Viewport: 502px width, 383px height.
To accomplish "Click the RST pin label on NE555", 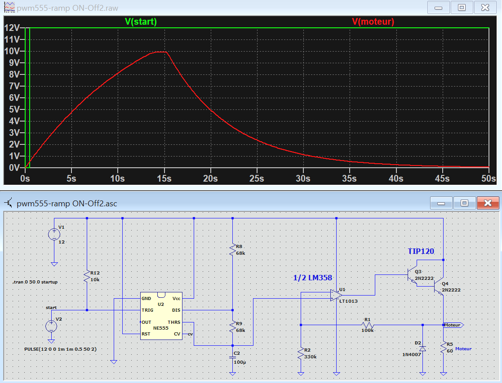I will click(146, 334).
